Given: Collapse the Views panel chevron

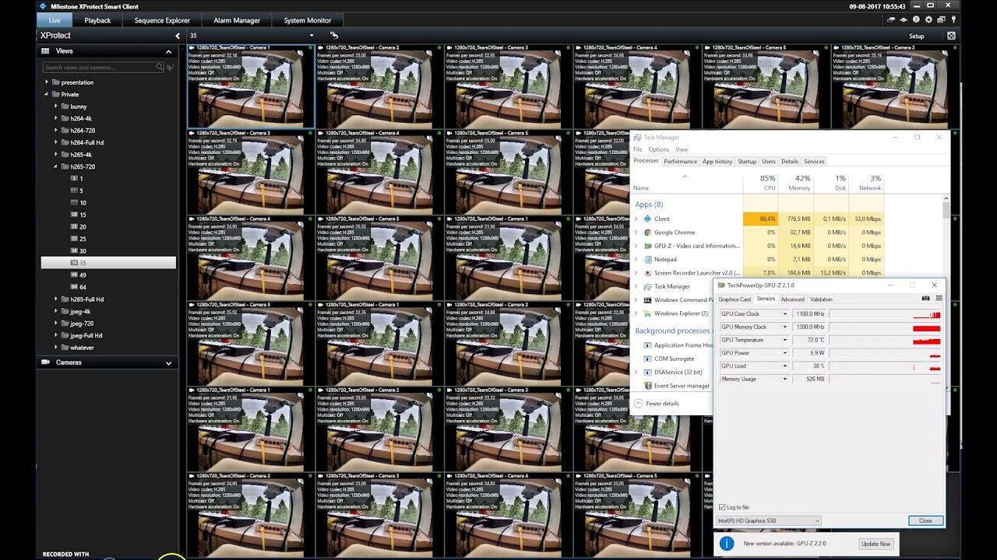Looking at the screenshot, I should (168, 51).
